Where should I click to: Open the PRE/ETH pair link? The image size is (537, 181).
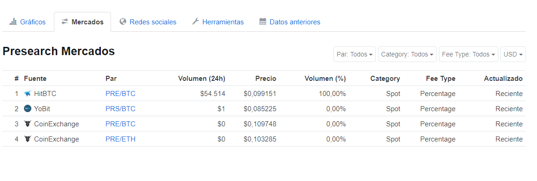click(121, 139)
